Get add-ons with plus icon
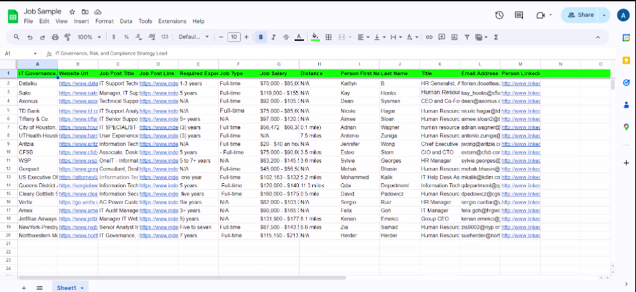Screen dimensions: 636x292 626,163
